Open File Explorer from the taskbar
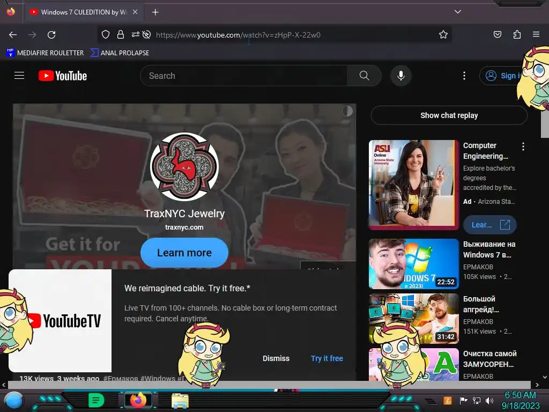 [180, 401]
